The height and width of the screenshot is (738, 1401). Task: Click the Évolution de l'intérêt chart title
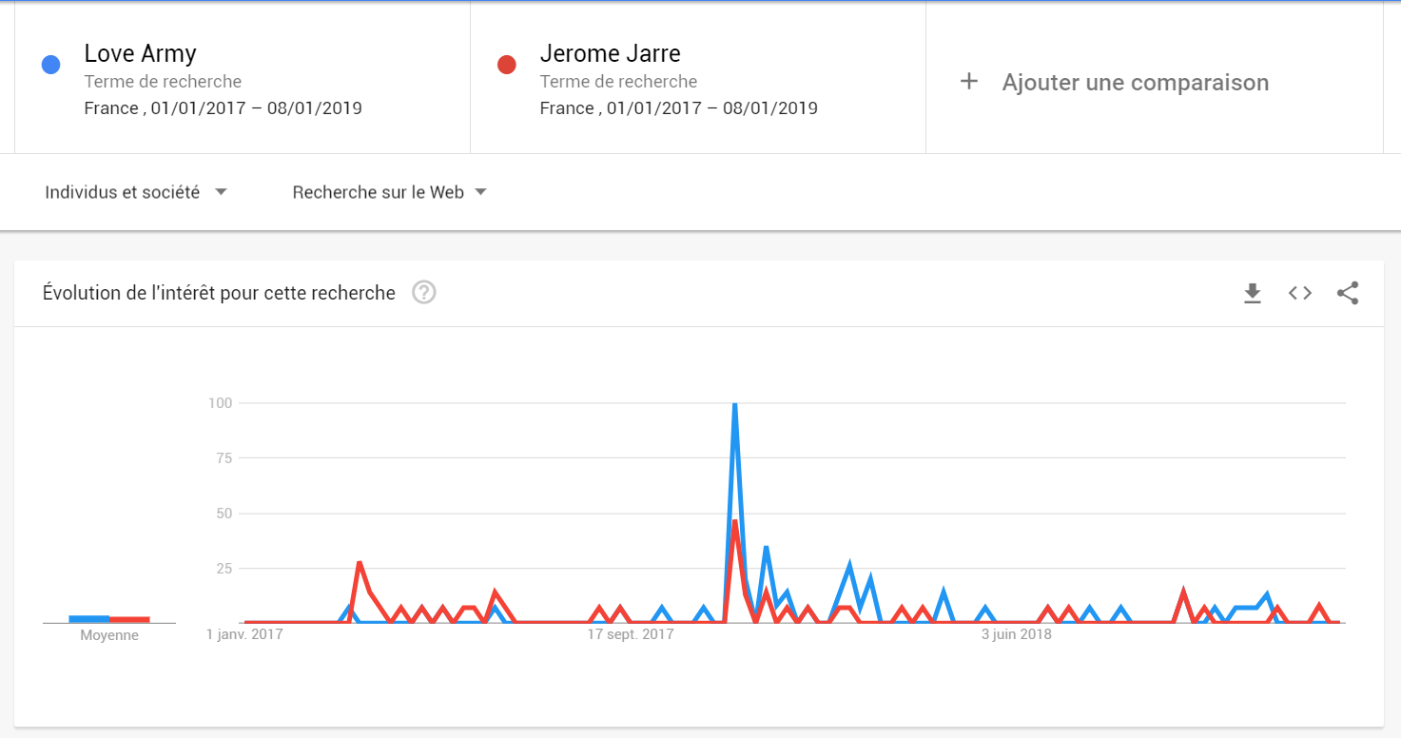pos(219,293)
